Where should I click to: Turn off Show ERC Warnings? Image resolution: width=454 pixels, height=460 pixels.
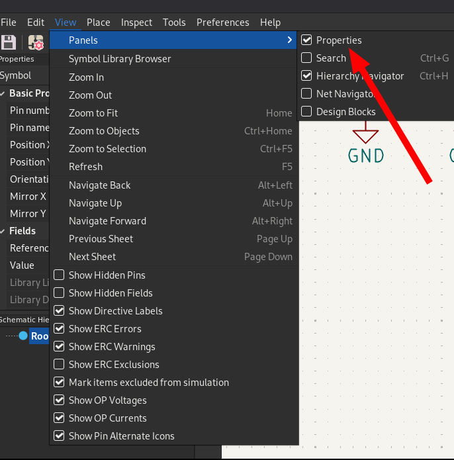tap(59, 347)
